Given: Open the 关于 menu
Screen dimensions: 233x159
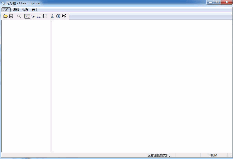Looking at the screenshot, I should point(35,10).
